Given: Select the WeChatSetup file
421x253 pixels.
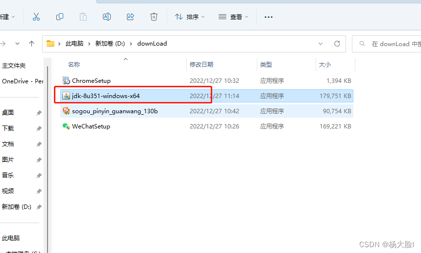Looking at the screenshot, I should click(x=207, y=126).
